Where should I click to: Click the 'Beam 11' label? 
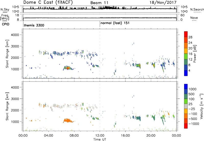[99, 3]
